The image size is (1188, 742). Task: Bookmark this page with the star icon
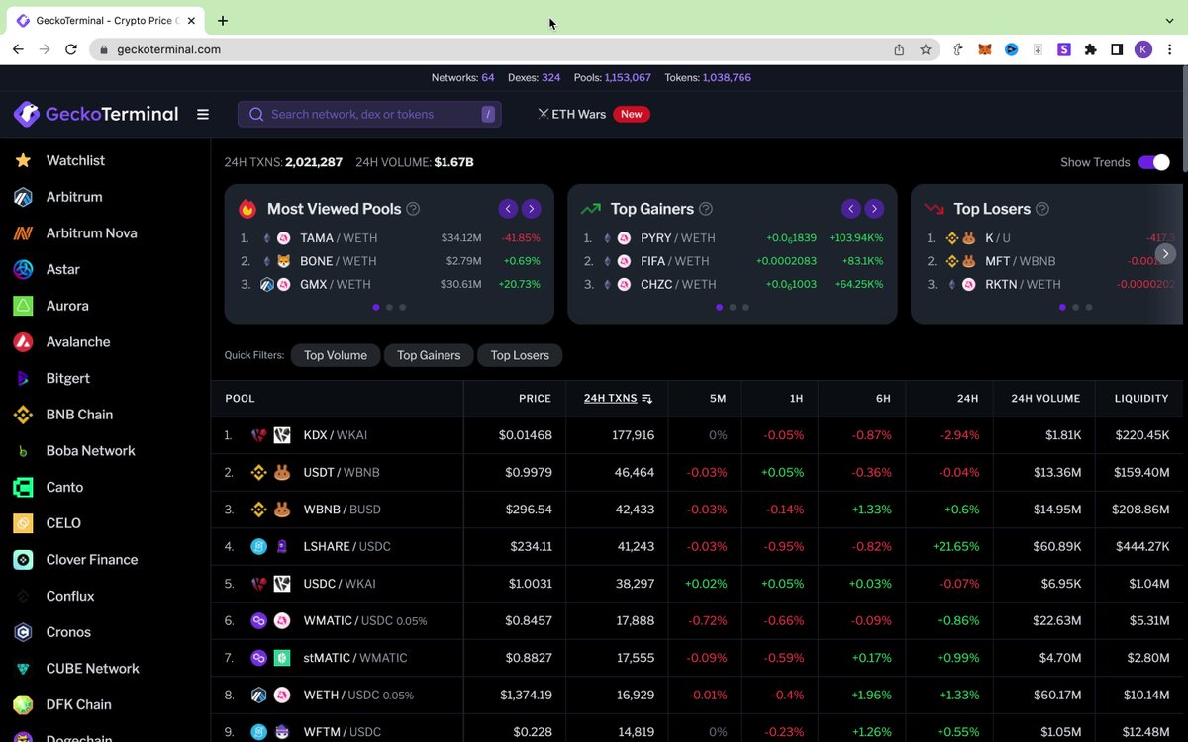(x=926, y=49)
